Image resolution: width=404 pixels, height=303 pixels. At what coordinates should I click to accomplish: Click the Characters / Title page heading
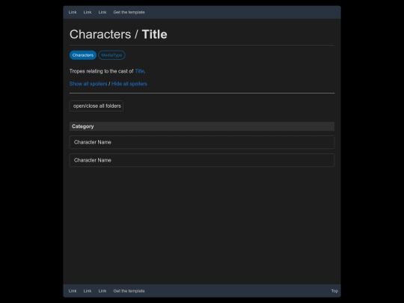[x=118, y=34]
